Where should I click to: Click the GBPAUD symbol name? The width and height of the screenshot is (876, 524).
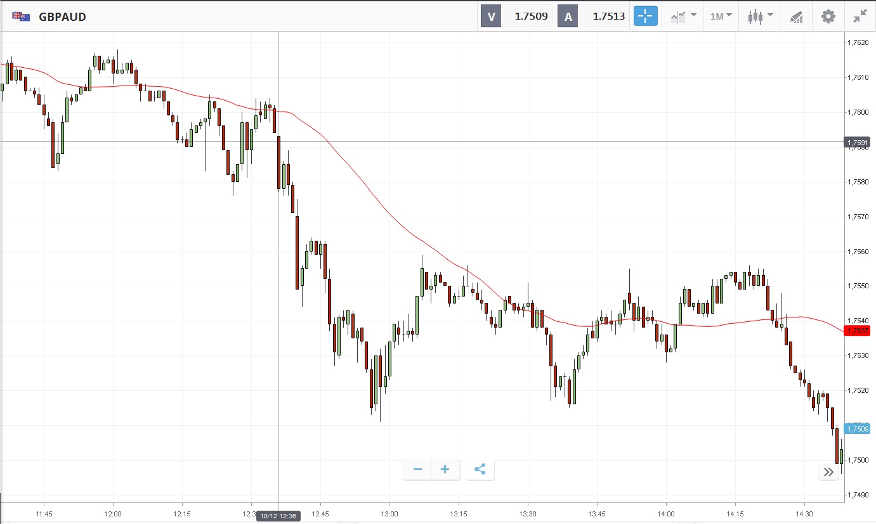point(62,17)
